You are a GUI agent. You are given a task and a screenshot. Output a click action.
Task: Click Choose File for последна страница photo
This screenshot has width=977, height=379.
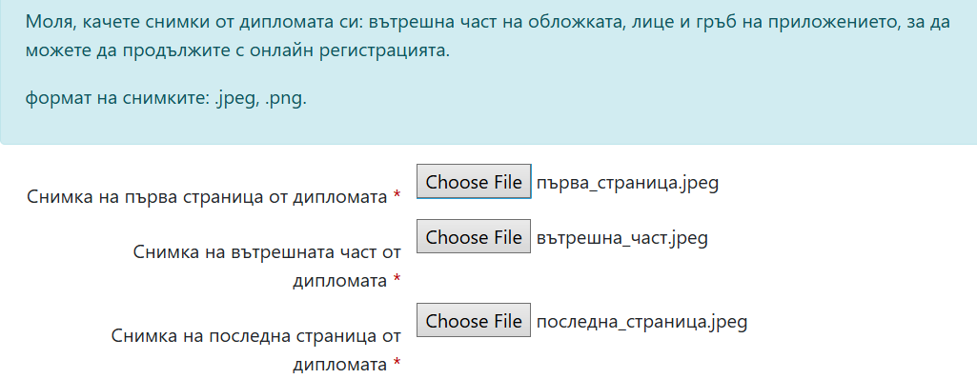coord(474,321)
